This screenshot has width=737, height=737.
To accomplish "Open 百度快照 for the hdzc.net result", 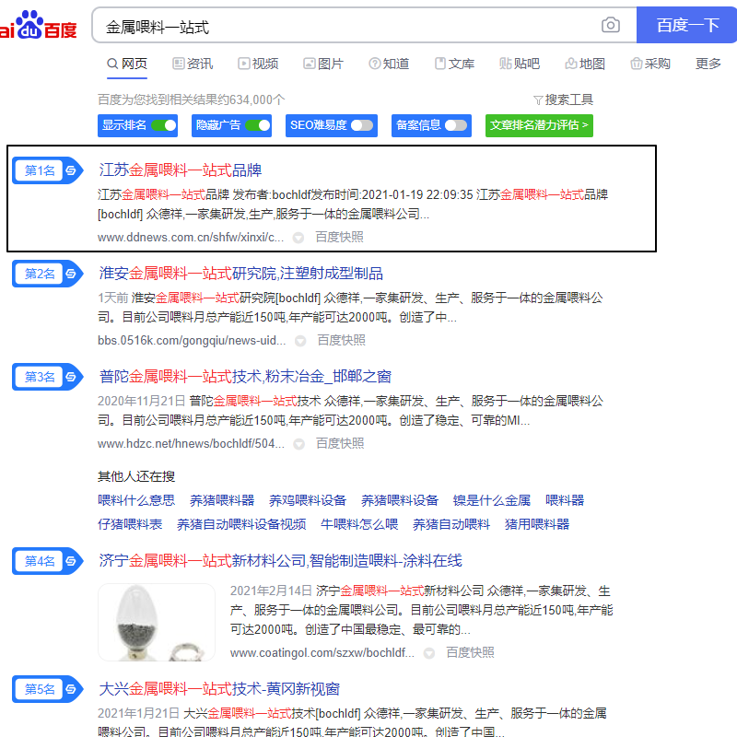I will (x=340, y=444).
